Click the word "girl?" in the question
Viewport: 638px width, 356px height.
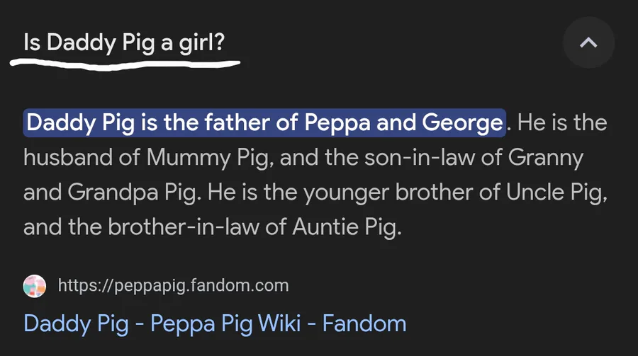click(200, 42)
